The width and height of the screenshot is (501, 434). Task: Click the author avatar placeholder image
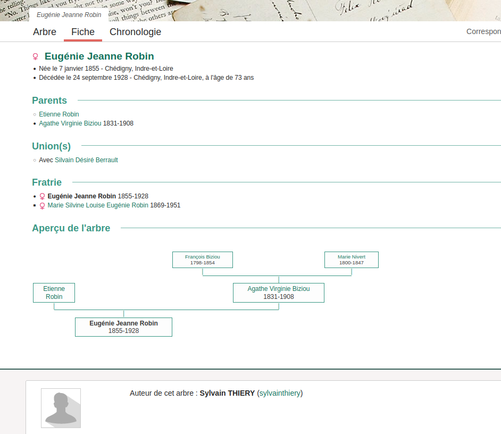tap(61, 408)
